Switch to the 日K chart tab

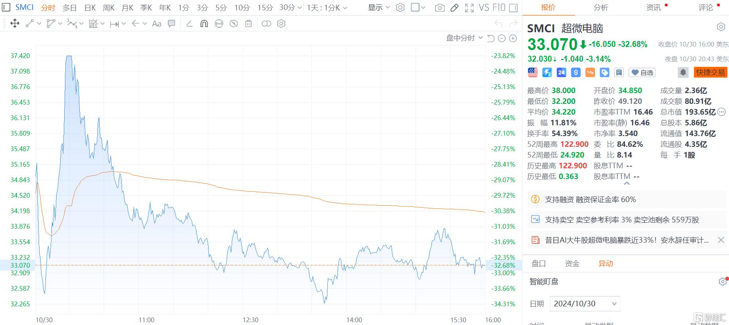[91, 8]
